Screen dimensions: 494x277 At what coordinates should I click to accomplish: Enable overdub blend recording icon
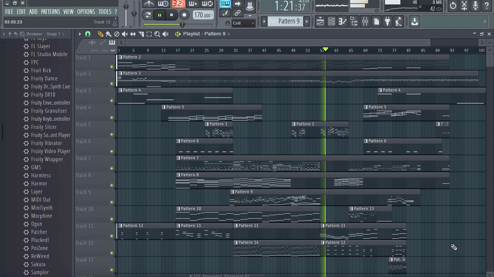coord(193,4)
